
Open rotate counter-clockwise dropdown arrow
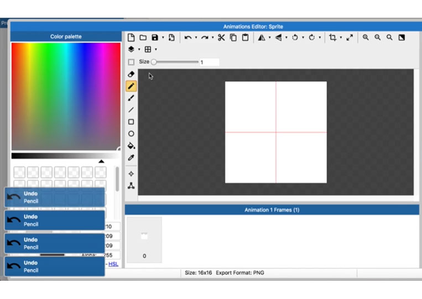(303, 38)
